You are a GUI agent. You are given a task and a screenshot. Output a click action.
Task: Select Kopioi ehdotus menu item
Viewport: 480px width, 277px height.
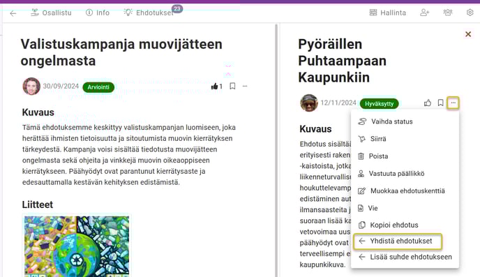[x=405, y=225]
